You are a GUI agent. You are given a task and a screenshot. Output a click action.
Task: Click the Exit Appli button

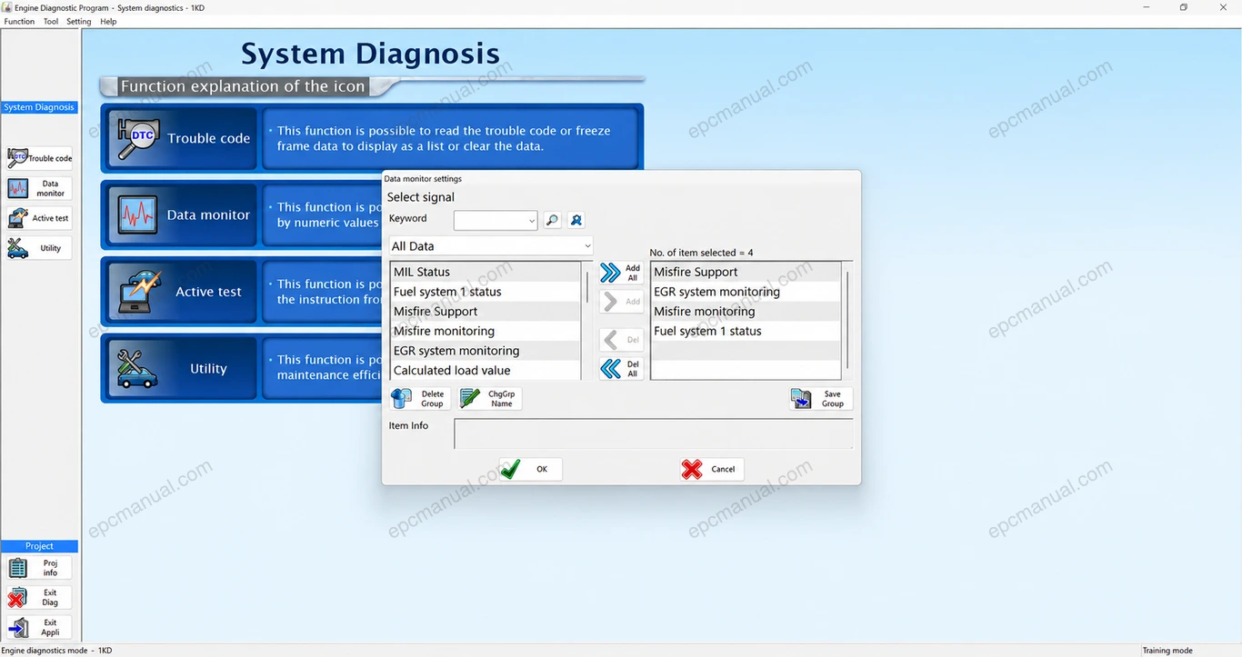point(39,627)
